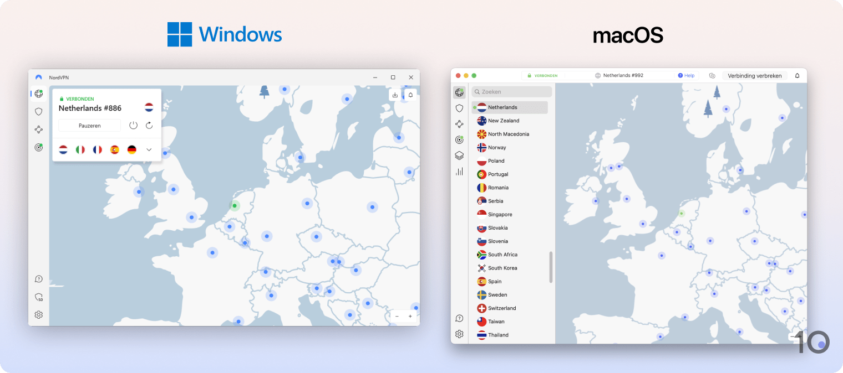This screenshot has height=373, width=843.
Task: Click the Meshnet nodes icon in the macOS sidebar
Action: click(459, 124)
